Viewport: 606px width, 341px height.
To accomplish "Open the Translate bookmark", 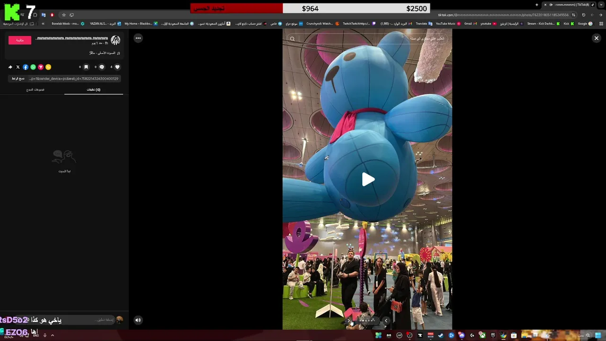I will 424,23.
